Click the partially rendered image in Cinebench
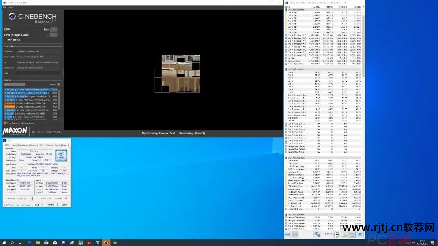This screenshot has width=438, height=246. 177,74
